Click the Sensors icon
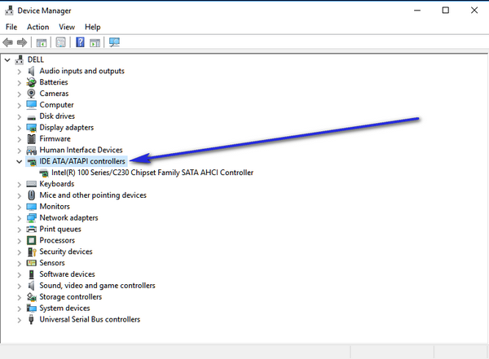This screenshot has height=359, width=489. [x=31, y=263]
